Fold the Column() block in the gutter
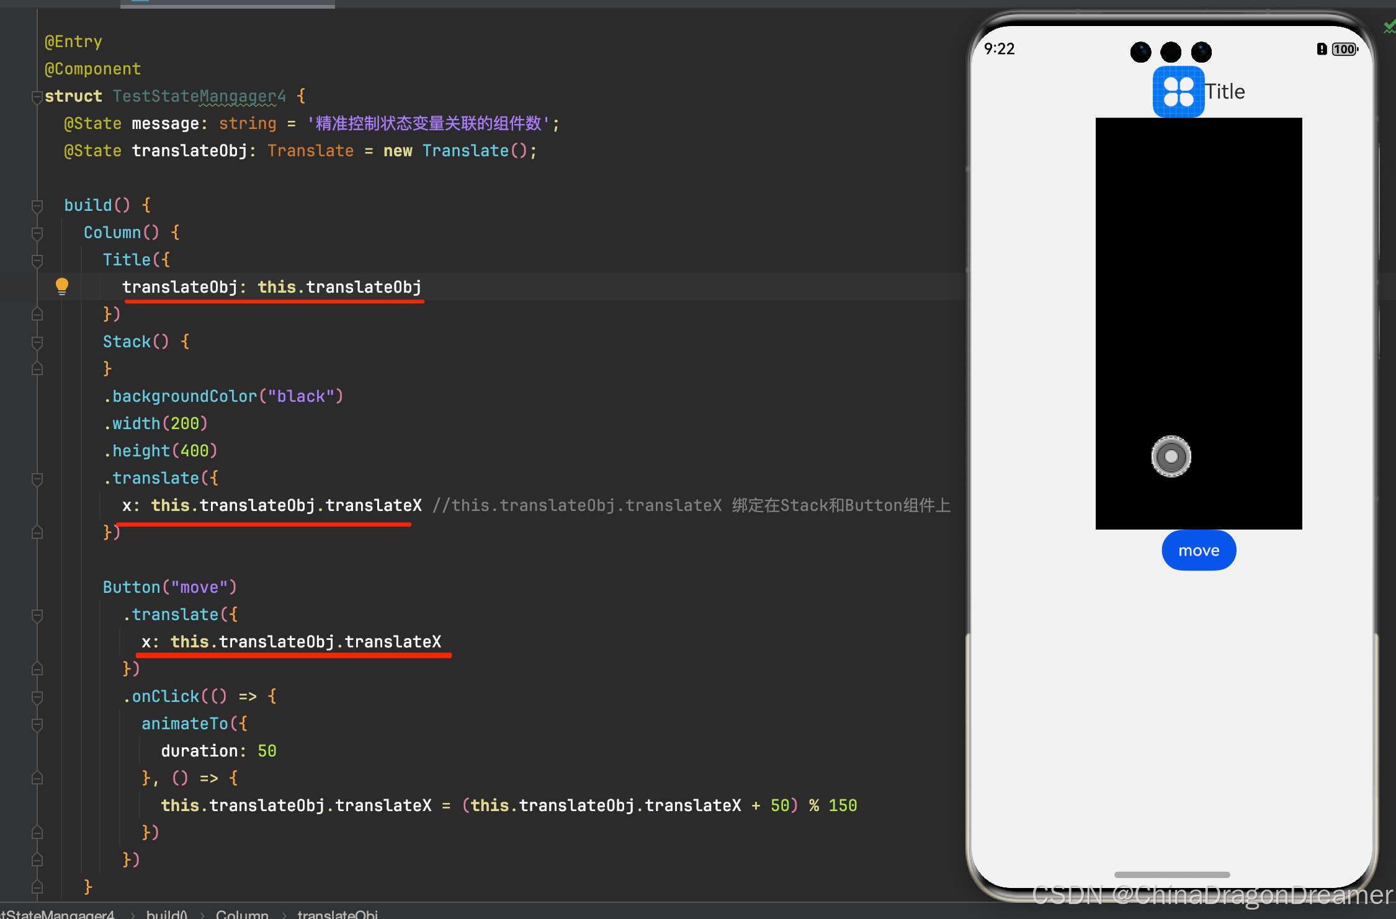 [x=37, y=233]
